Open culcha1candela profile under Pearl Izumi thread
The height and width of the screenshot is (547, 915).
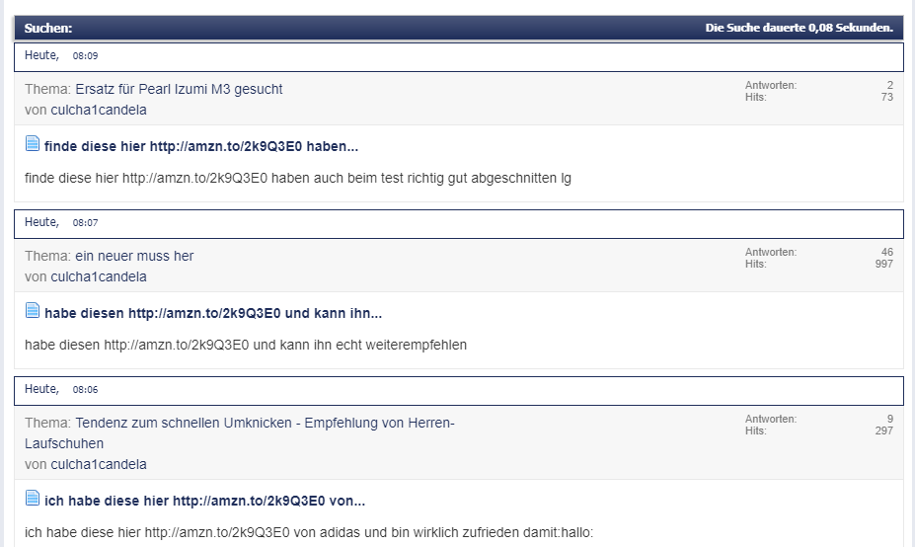tap(99, 110)
